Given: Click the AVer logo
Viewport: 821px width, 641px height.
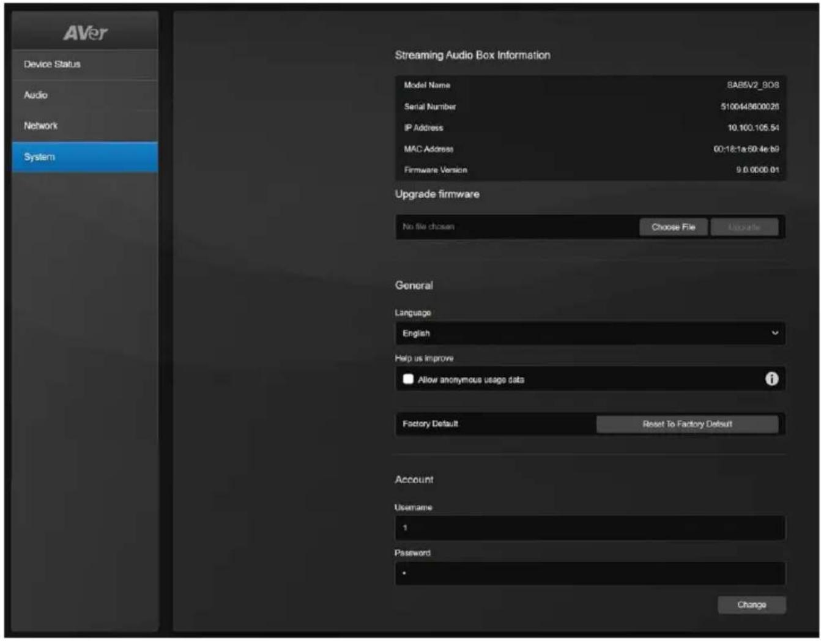Looking at the screenshot, I should click(x=85, y=32).
